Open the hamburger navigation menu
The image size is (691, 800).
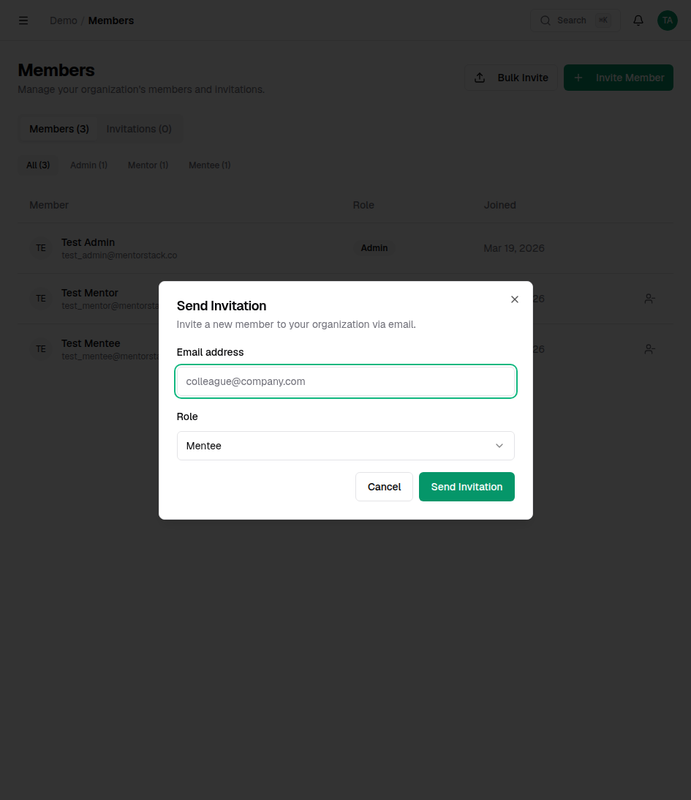[x=23, y=20]
